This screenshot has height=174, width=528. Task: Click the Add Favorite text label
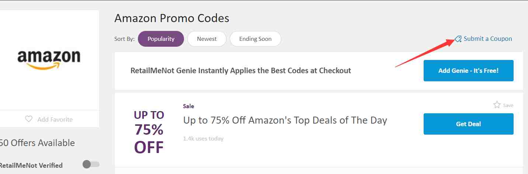pyautogui.click(x=55, y=119)
